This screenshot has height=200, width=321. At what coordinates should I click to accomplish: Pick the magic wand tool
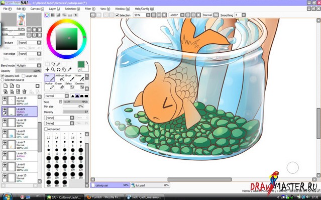pyautogui.click(x=58, y=64)
